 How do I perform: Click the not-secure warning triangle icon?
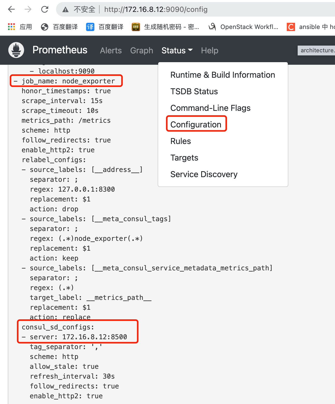click(x=66, y=10)
